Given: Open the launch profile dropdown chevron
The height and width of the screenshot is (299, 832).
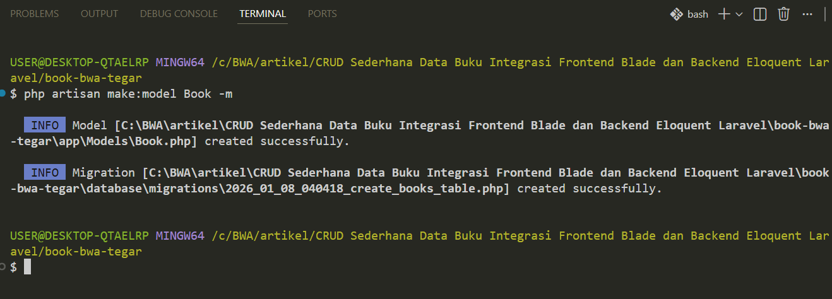Looking at the screenshot, I should click(739, 14).
